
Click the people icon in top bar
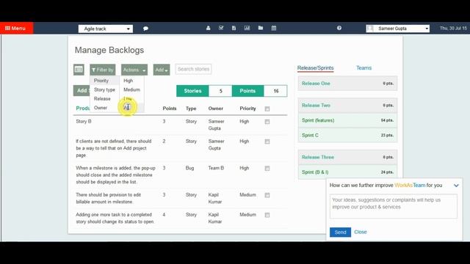point(208,28)
